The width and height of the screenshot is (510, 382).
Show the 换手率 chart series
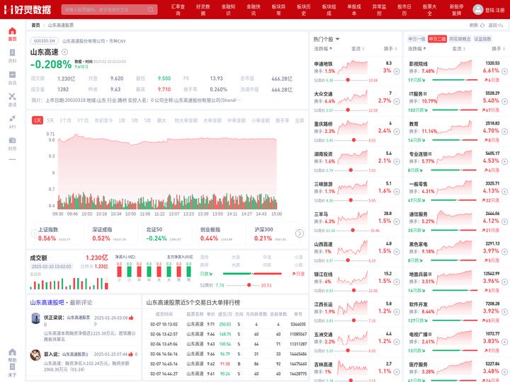point(282,120)
